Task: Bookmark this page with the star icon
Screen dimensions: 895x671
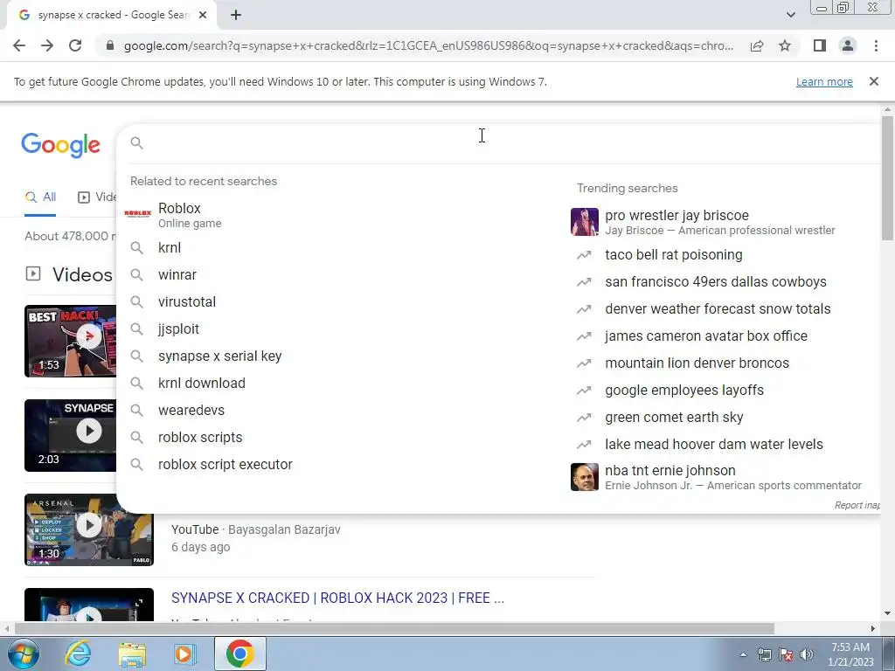Action: [x=785, y=45]
